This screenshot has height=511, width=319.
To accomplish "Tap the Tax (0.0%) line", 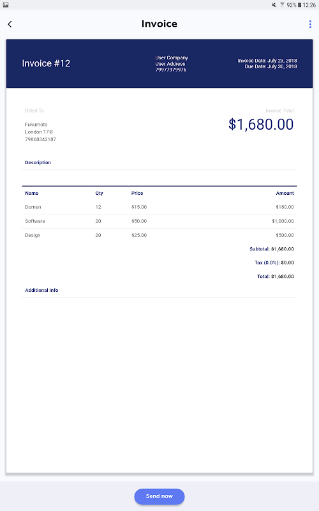I will point(274,263).
